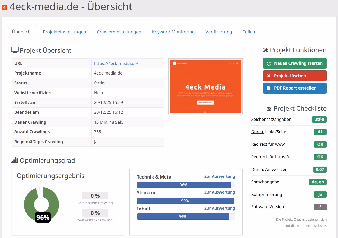Click the monitor icon beside Projekt Übersicht
338x238 pixels.
click(x=15, y=49)
